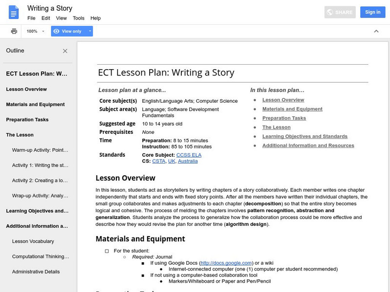Select Additional Information outline heading
The height and width of the screenshot is (292, 390).
click(37, 226)
